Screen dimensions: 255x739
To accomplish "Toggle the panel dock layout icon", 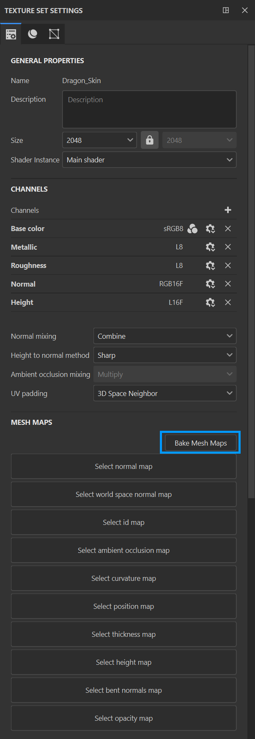I will [x=226, y=10].
